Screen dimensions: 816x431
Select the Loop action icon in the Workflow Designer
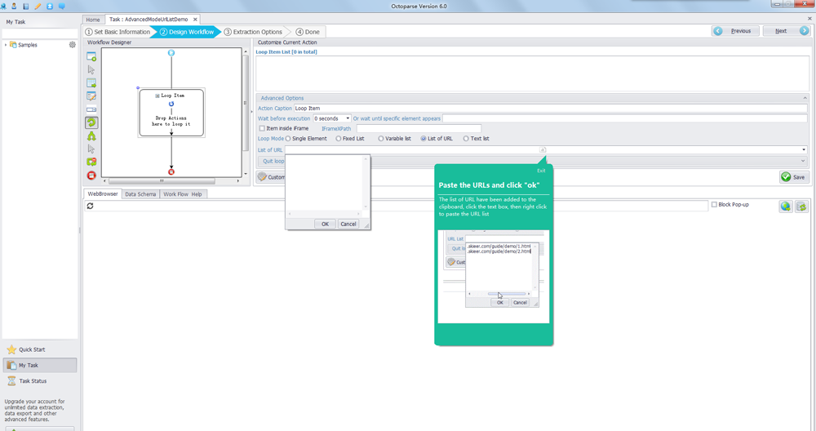tap(91, 122)
